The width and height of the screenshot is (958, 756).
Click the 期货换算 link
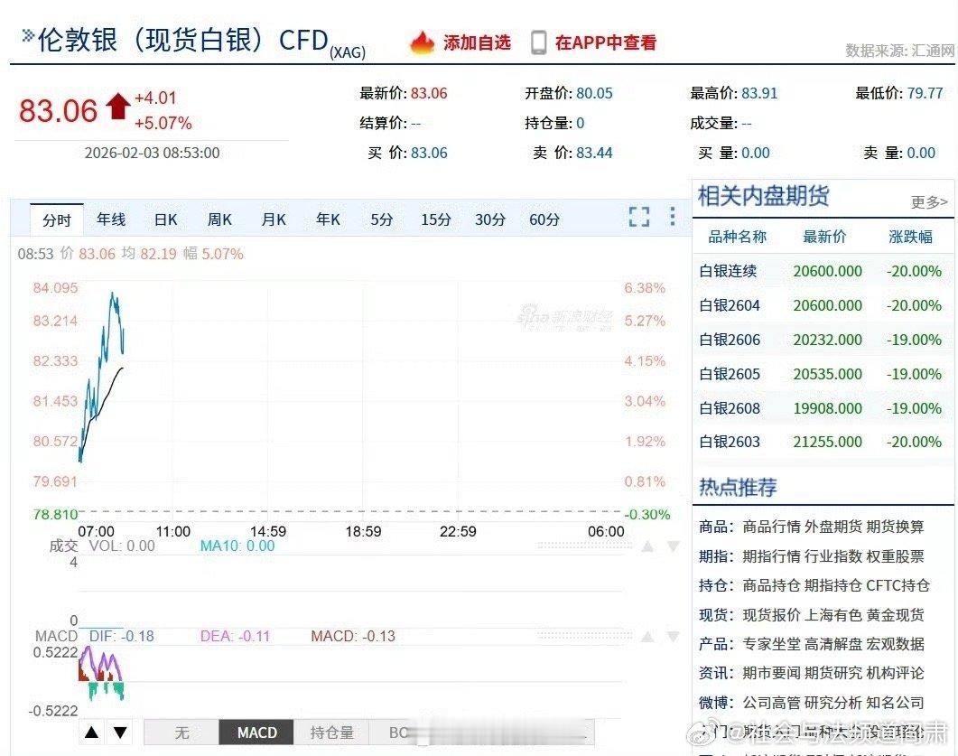coord(895,527)
